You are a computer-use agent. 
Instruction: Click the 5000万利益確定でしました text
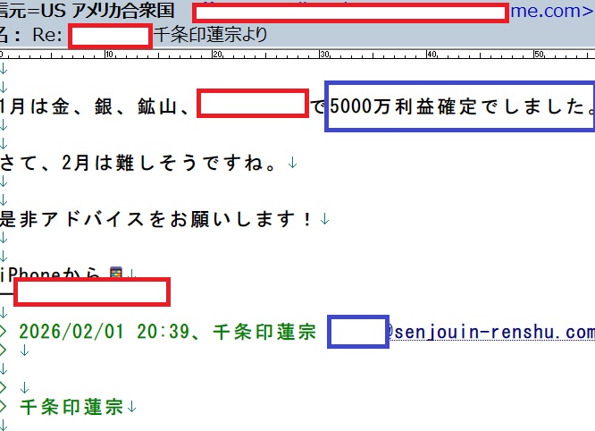pos(459,106)
